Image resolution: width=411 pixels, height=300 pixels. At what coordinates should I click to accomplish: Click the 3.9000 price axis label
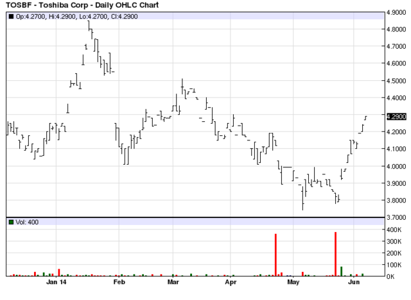click(x=396, y=183)
